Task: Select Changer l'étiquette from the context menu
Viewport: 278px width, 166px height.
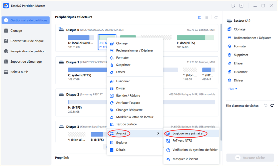Action: [130, 110]
